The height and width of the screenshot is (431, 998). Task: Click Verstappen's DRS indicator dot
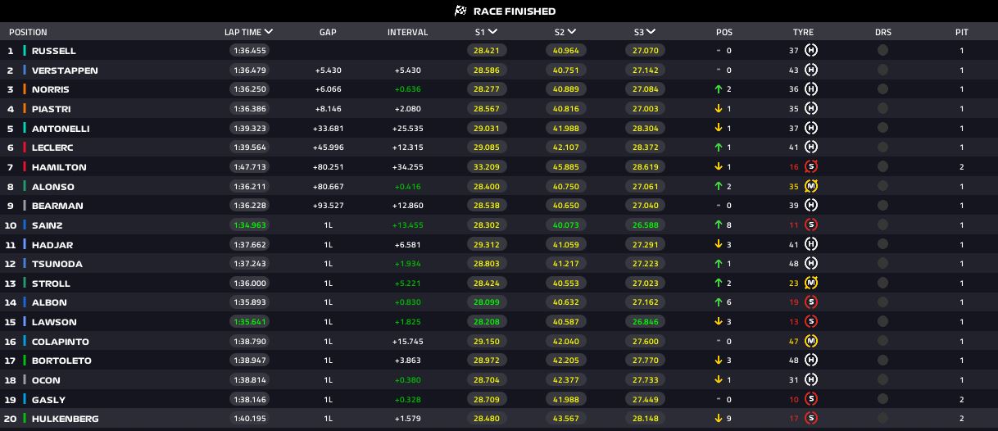[882, 70]
